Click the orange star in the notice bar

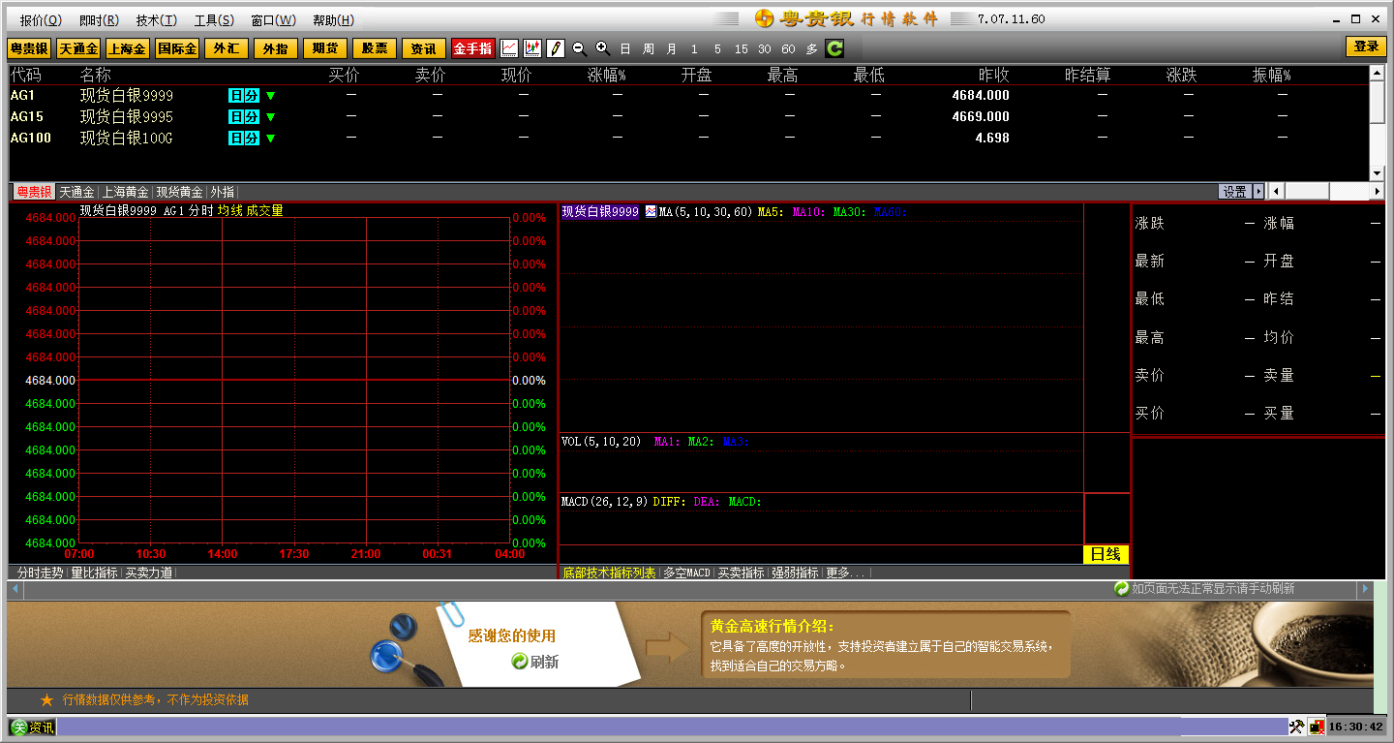pos(46,699)
